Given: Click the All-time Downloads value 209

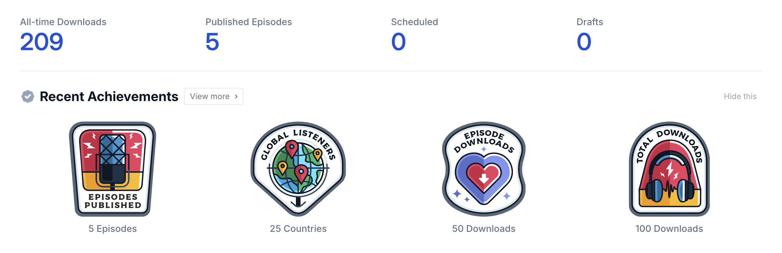Looking at the screenshot, I should click(42, 42).
